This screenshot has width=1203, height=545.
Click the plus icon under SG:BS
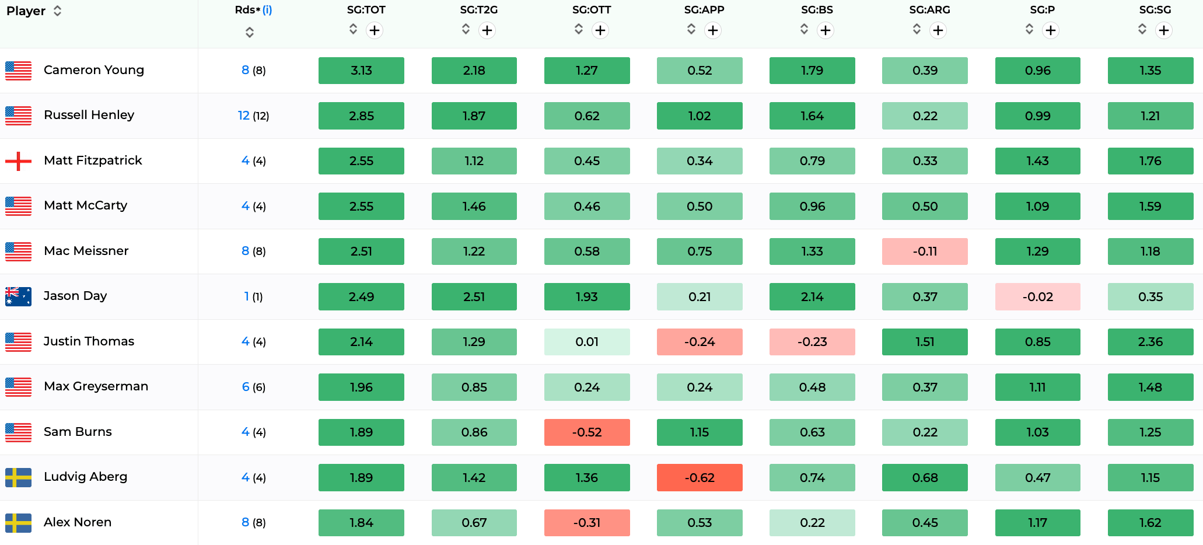click(826, 30)
